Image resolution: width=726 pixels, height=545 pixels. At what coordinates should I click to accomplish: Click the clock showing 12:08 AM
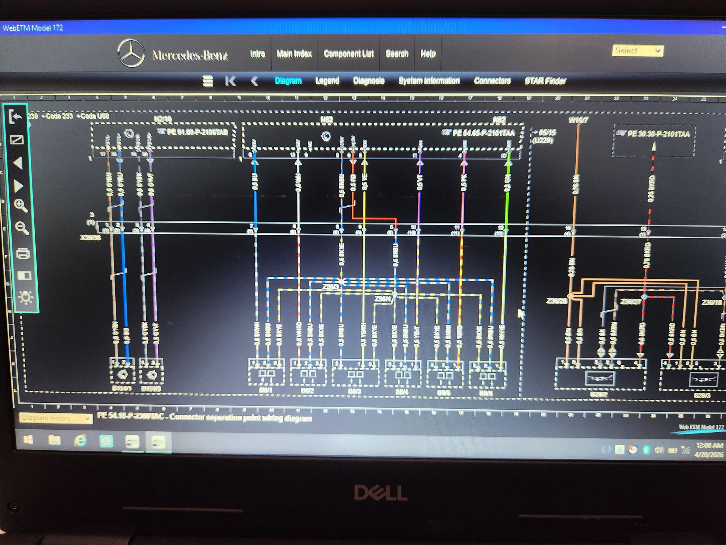(x=709, y=445)
